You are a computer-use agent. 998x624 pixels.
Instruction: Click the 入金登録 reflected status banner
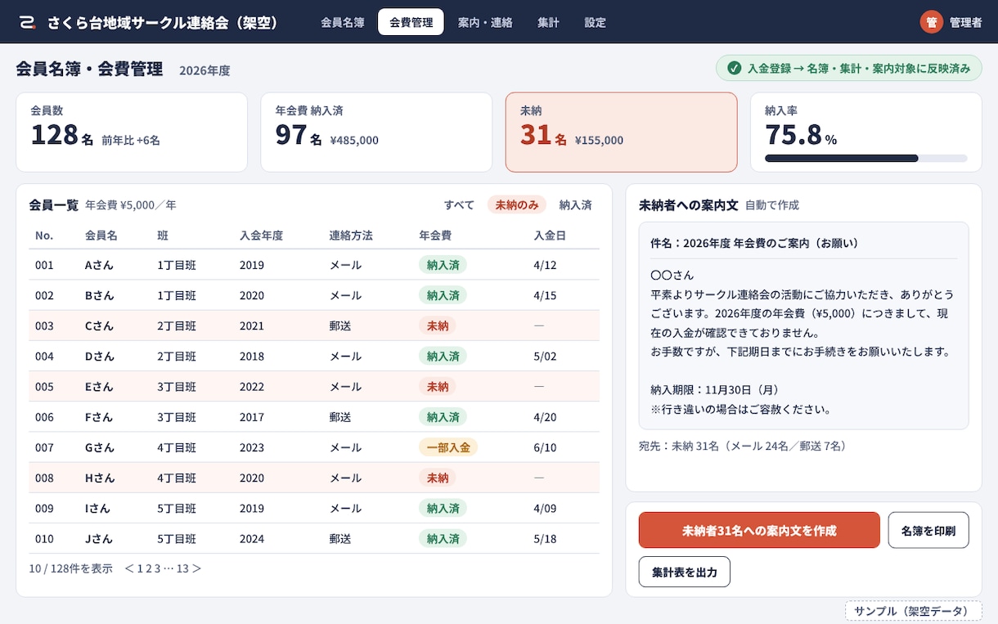[x=848, y=69]
